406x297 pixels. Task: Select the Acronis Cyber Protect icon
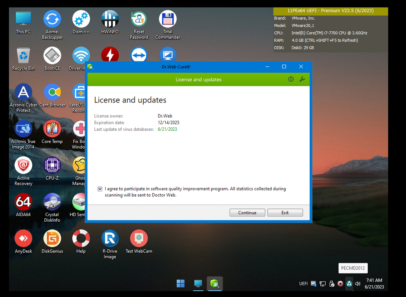tap(23, 98)
